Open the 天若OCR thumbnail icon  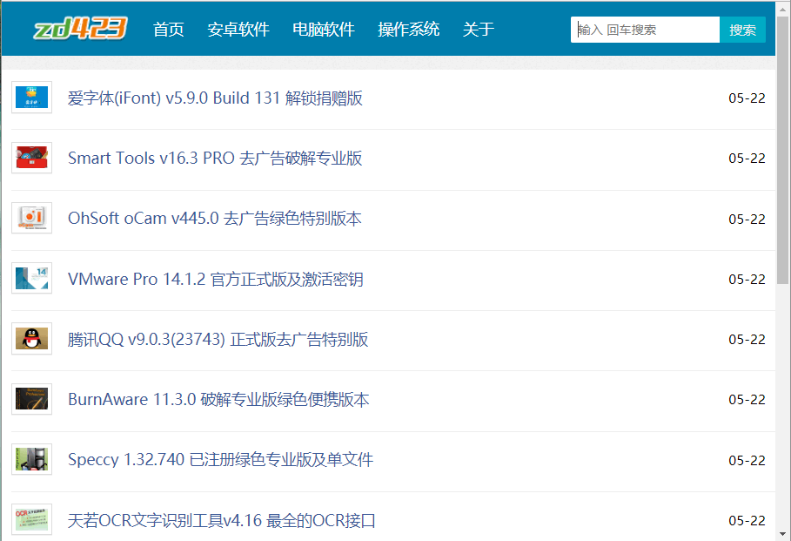[x=32, y=519]
